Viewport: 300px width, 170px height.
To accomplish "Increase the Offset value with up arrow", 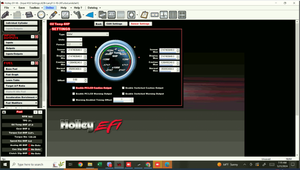I will pos(86,79).
